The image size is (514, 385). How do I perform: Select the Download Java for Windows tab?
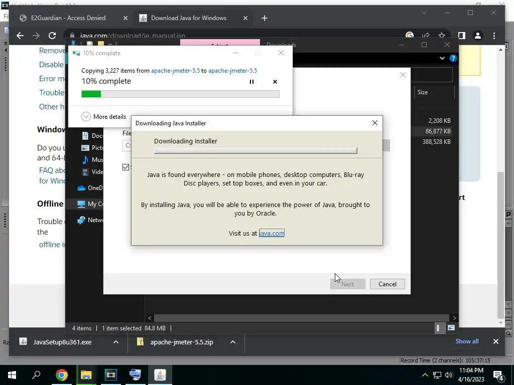pyautogui.click(x=189, y=18)
